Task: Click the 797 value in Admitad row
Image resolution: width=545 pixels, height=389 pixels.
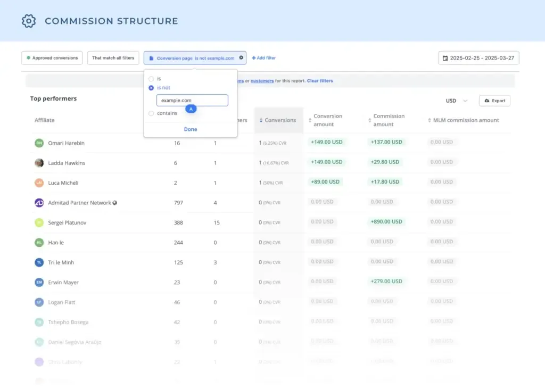Action: pos(178,203)
